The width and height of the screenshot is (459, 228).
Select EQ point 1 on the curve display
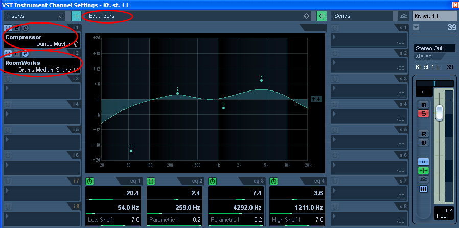[131, 151]
